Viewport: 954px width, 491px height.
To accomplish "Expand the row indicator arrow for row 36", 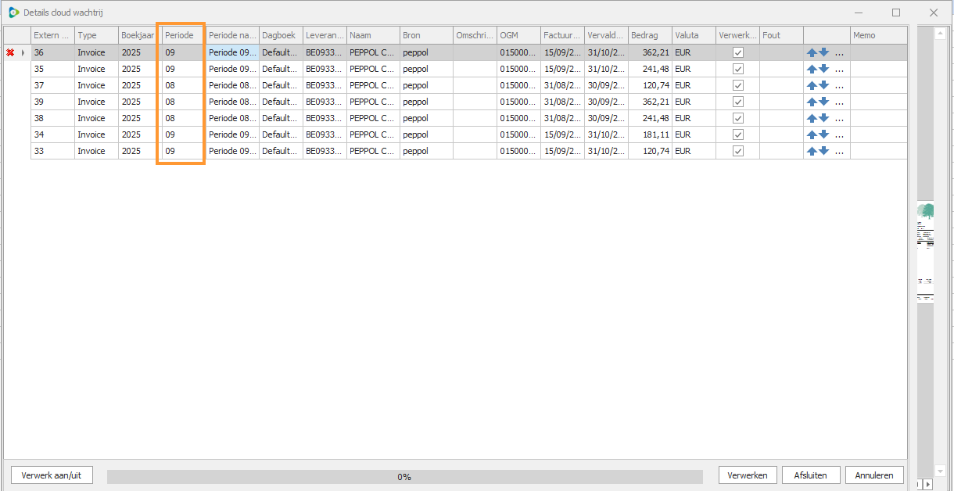I will click(x=22, y=52).
